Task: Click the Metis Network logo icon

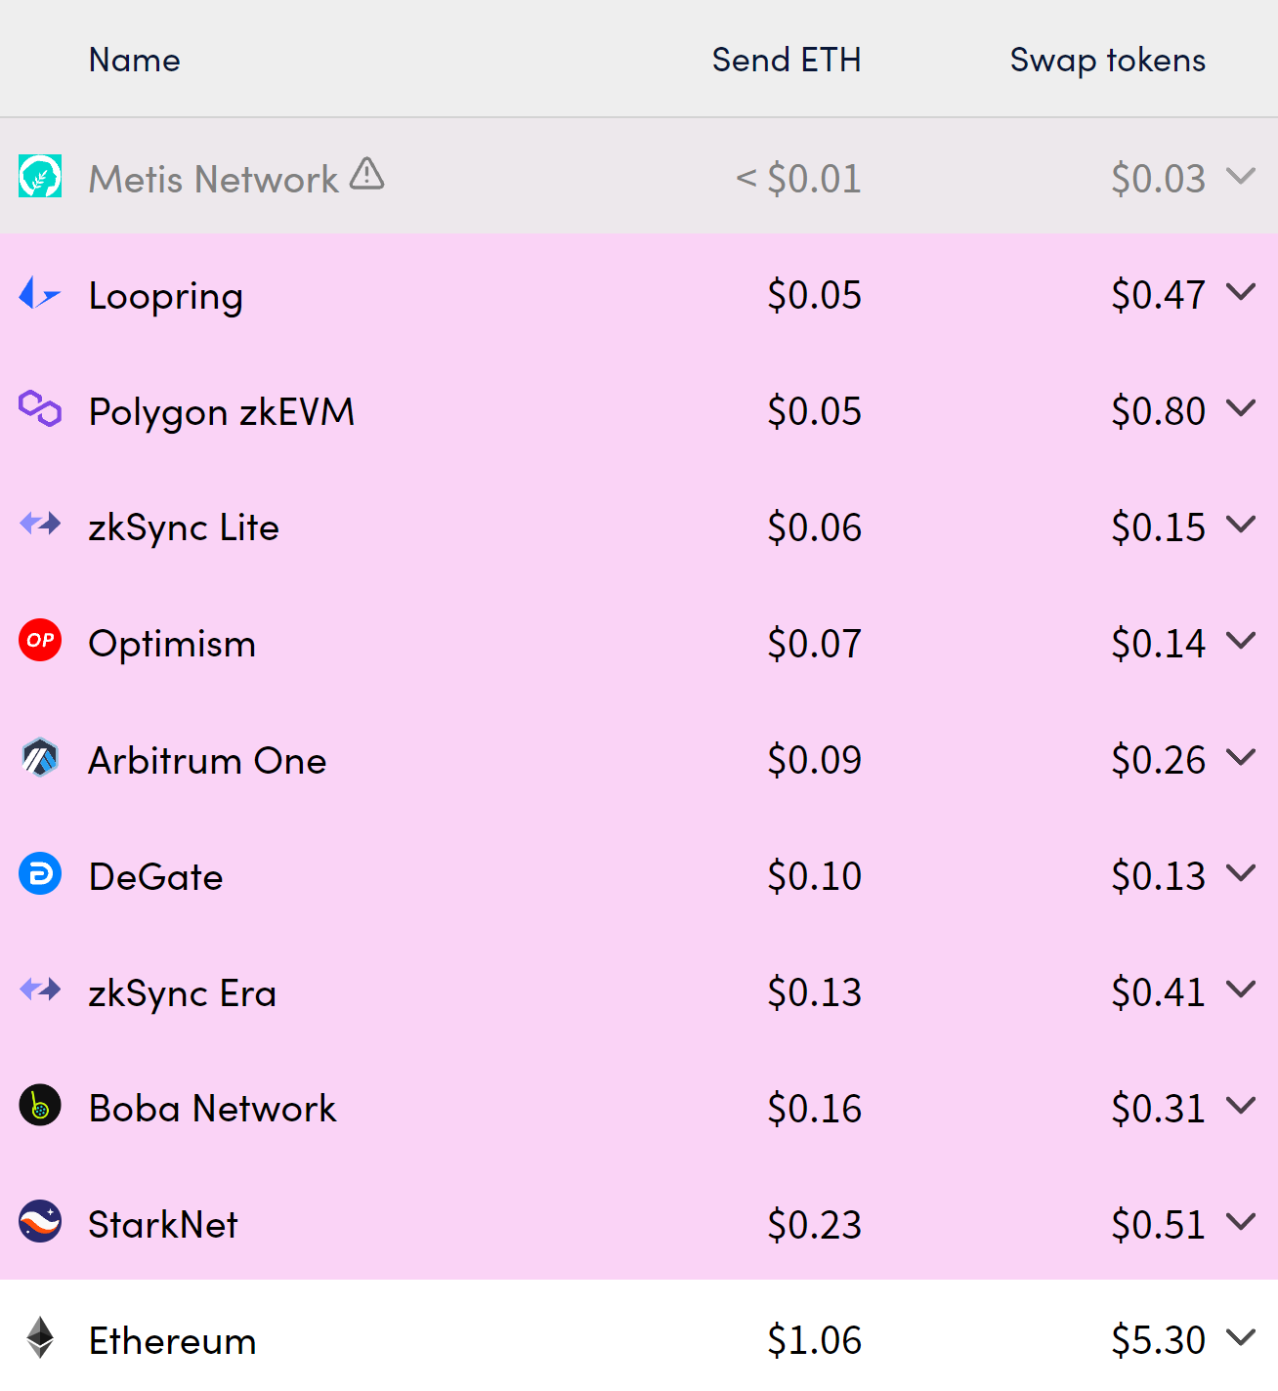Action: [x=40, y=177]
